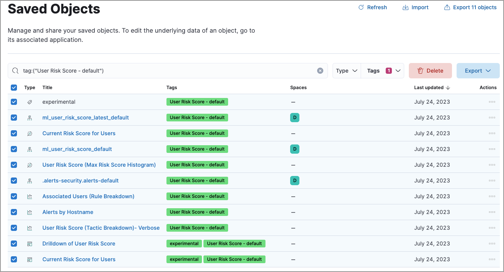Uncheck the checkbox for Alerts by Hostname
The width and height of the screenshot is (504, 272).
[14, 212]
